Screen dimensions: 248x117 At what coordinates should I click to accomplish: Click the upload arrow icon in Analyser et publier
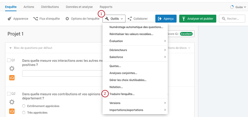coord(184,19)
